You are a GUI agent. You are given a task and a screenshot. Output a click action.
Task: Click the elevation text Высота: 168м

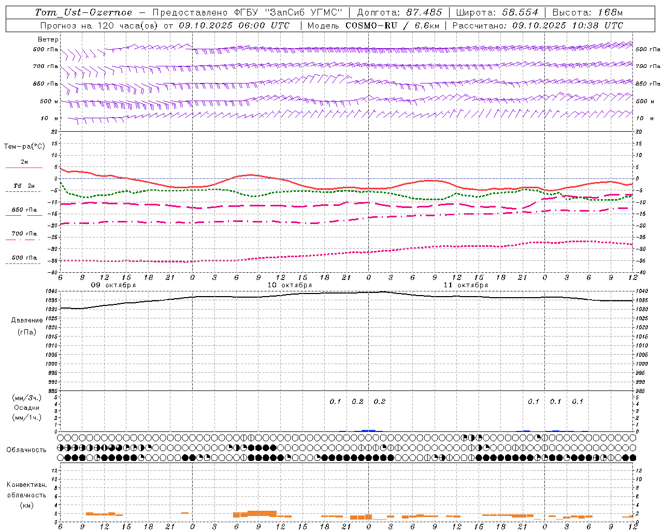click(x=587, y=12)
